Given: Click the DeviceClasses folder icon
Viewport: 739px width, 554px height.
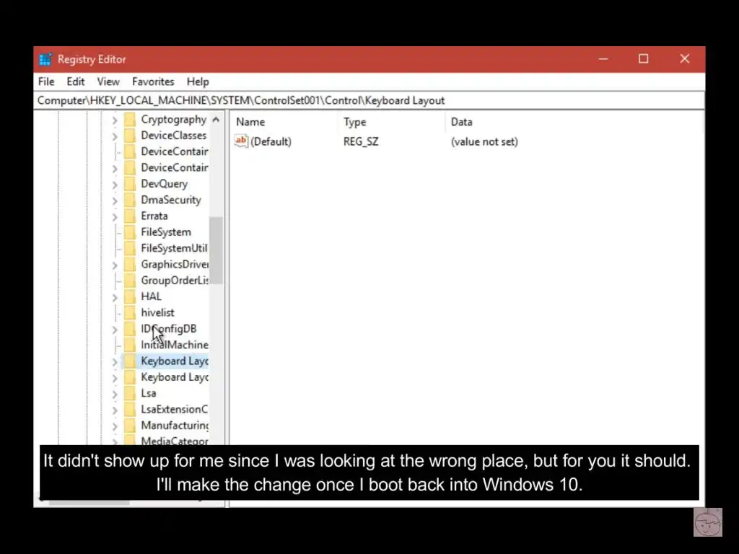Looking at the screenshot, I should pyautogui.click(x=130, y=136).
